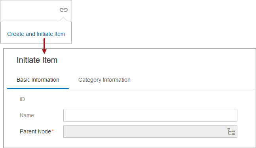Click the red downward arrow
The width and height of the screenshot is (256, 148).
[44, 46]
